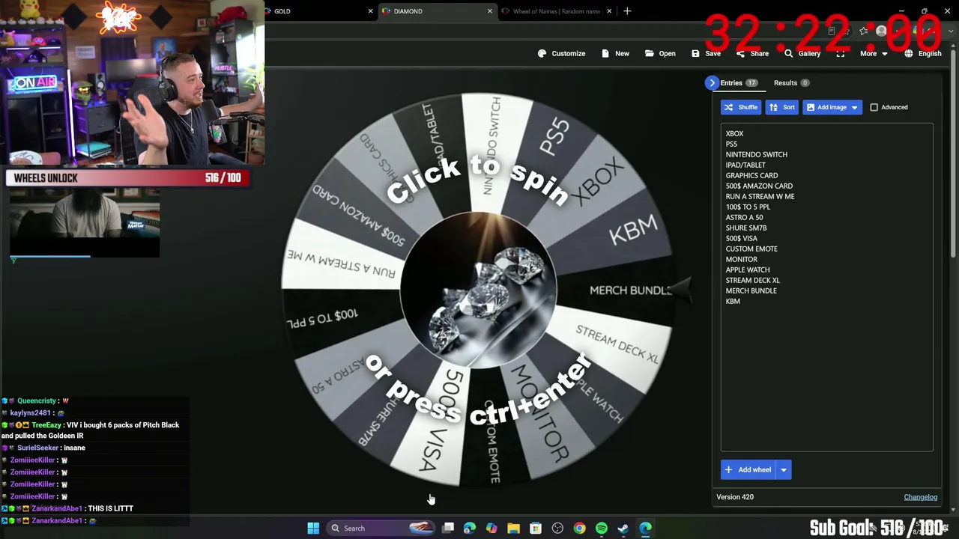Open the Add image dropdown

(x=832, y=107)
